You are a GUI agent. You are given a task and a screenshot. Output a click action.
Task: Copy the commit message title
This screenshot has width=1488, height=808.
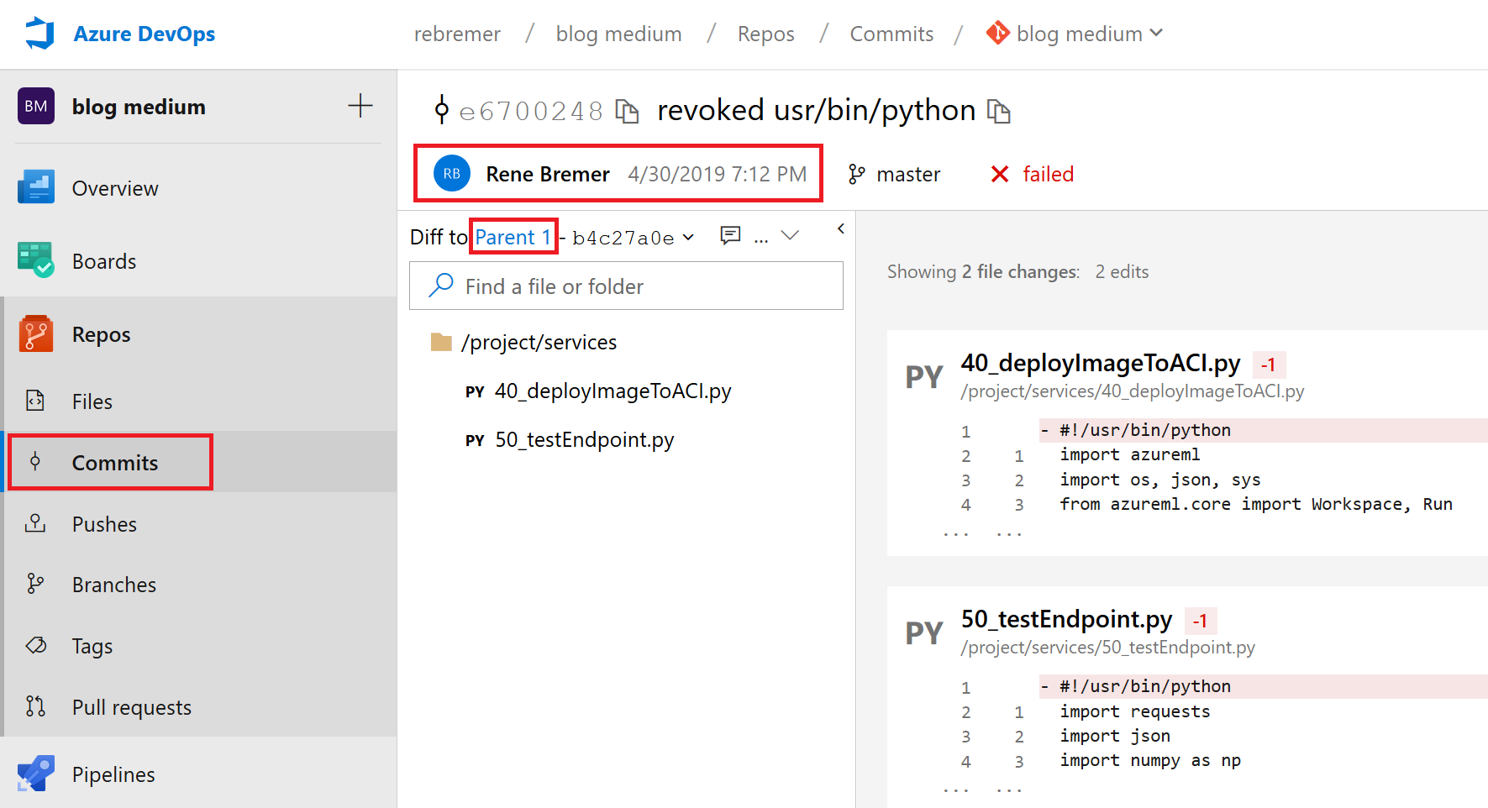coord(998,111)
